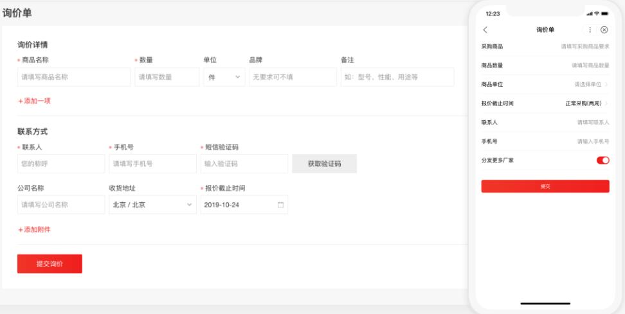Toggle the 分发更多厂家 switch
Viewport: 625px width, 314px height.
pos(602,160)
